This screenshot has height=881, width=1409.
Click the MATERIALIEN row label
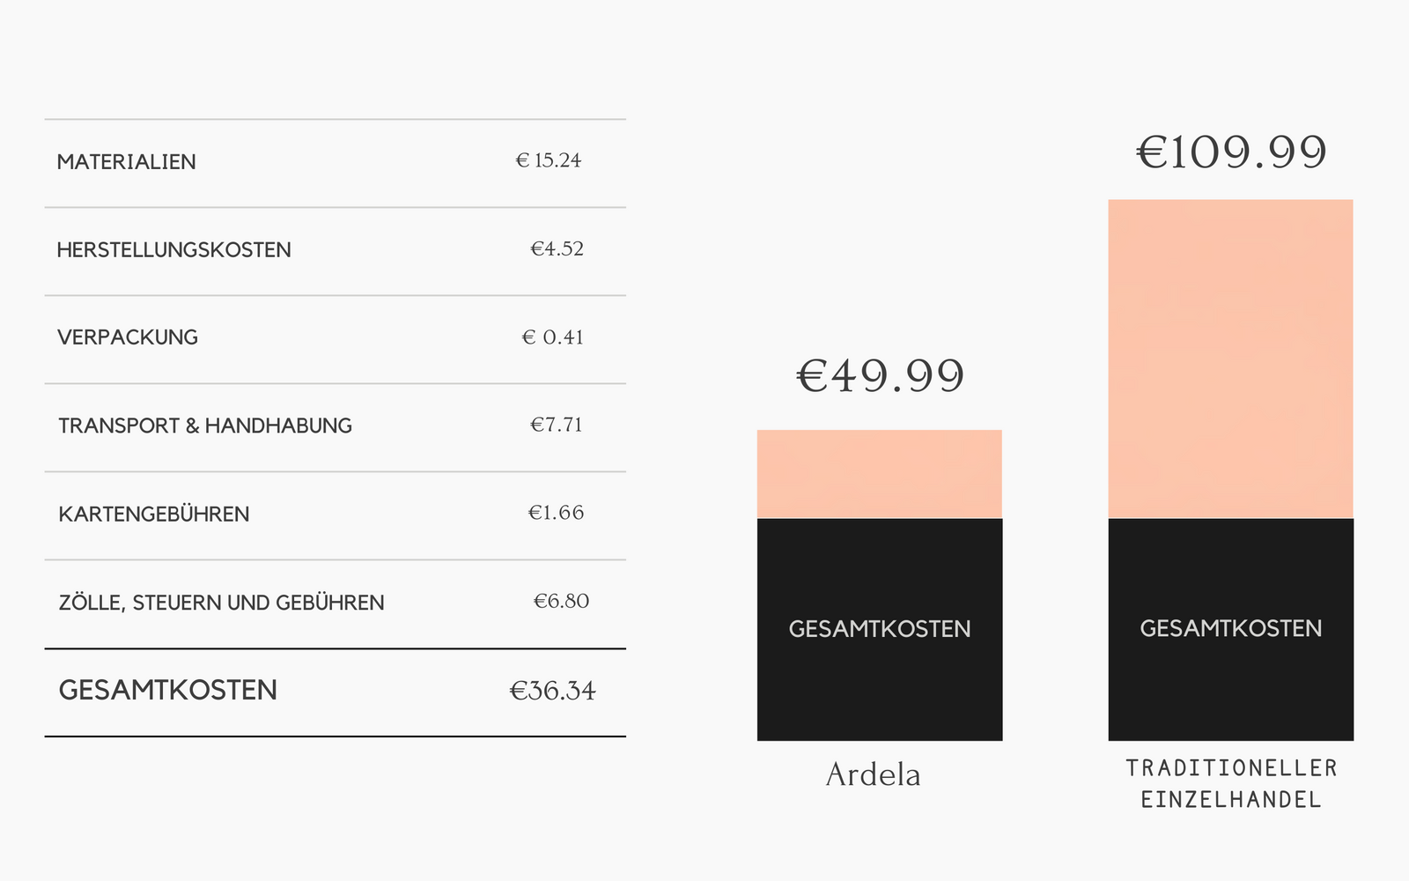click(126, 162)
